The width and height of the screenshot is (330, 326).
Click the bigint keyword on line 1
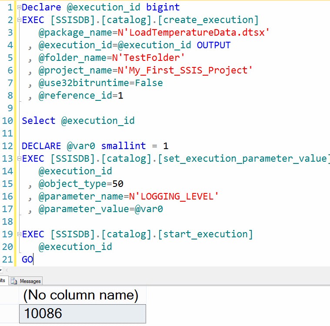click(163, 7)
